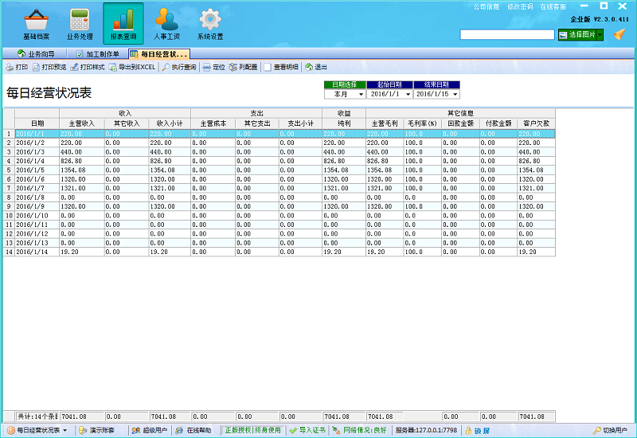This screenshot has width=637, height=438.
Task: Open the 业务处理 calculator icon
Action: [80, 24]
